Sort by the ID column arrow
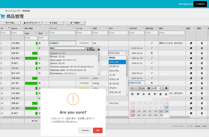The width and height of the screenshot is (209, 137). click(9, 28)
